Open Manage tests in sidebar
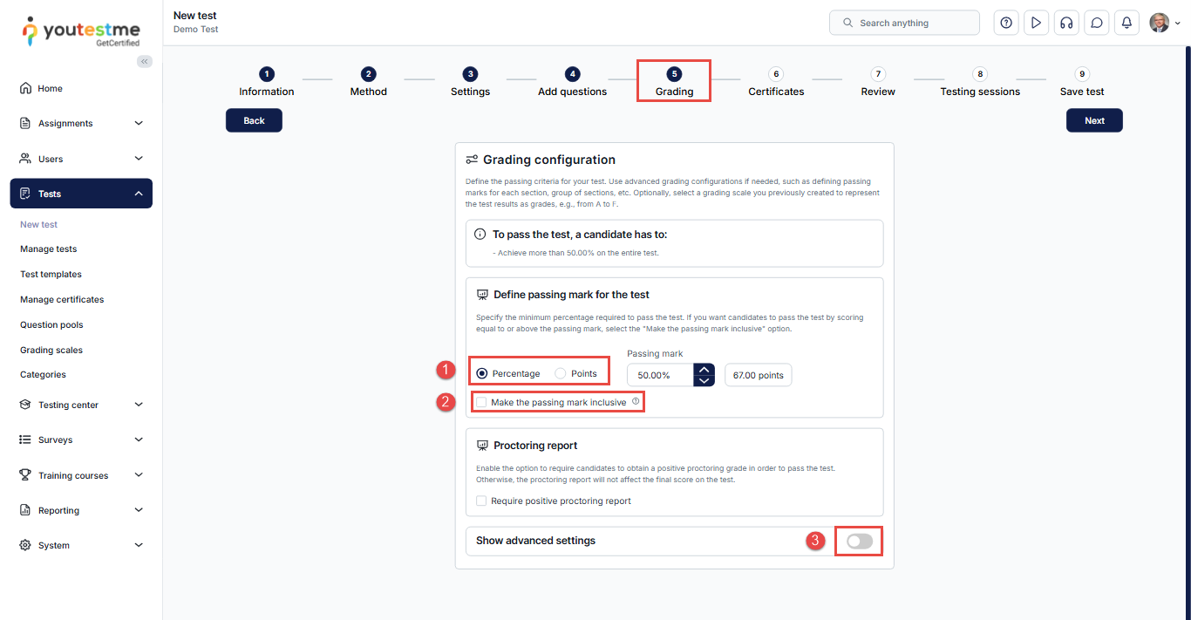The width and height of the screenshot is (1191, 620). click(49, 249)
